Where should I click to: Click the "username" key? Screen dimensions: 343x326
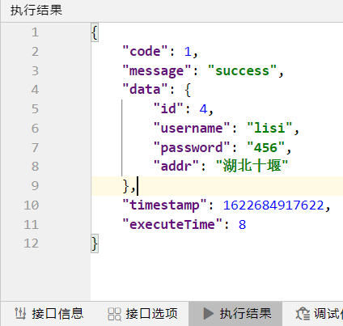point(192,128)
